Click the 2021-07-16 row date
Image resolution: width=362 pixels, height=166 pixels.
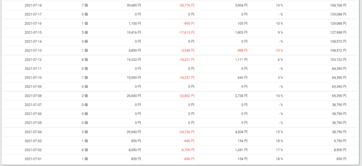point(33,23)
